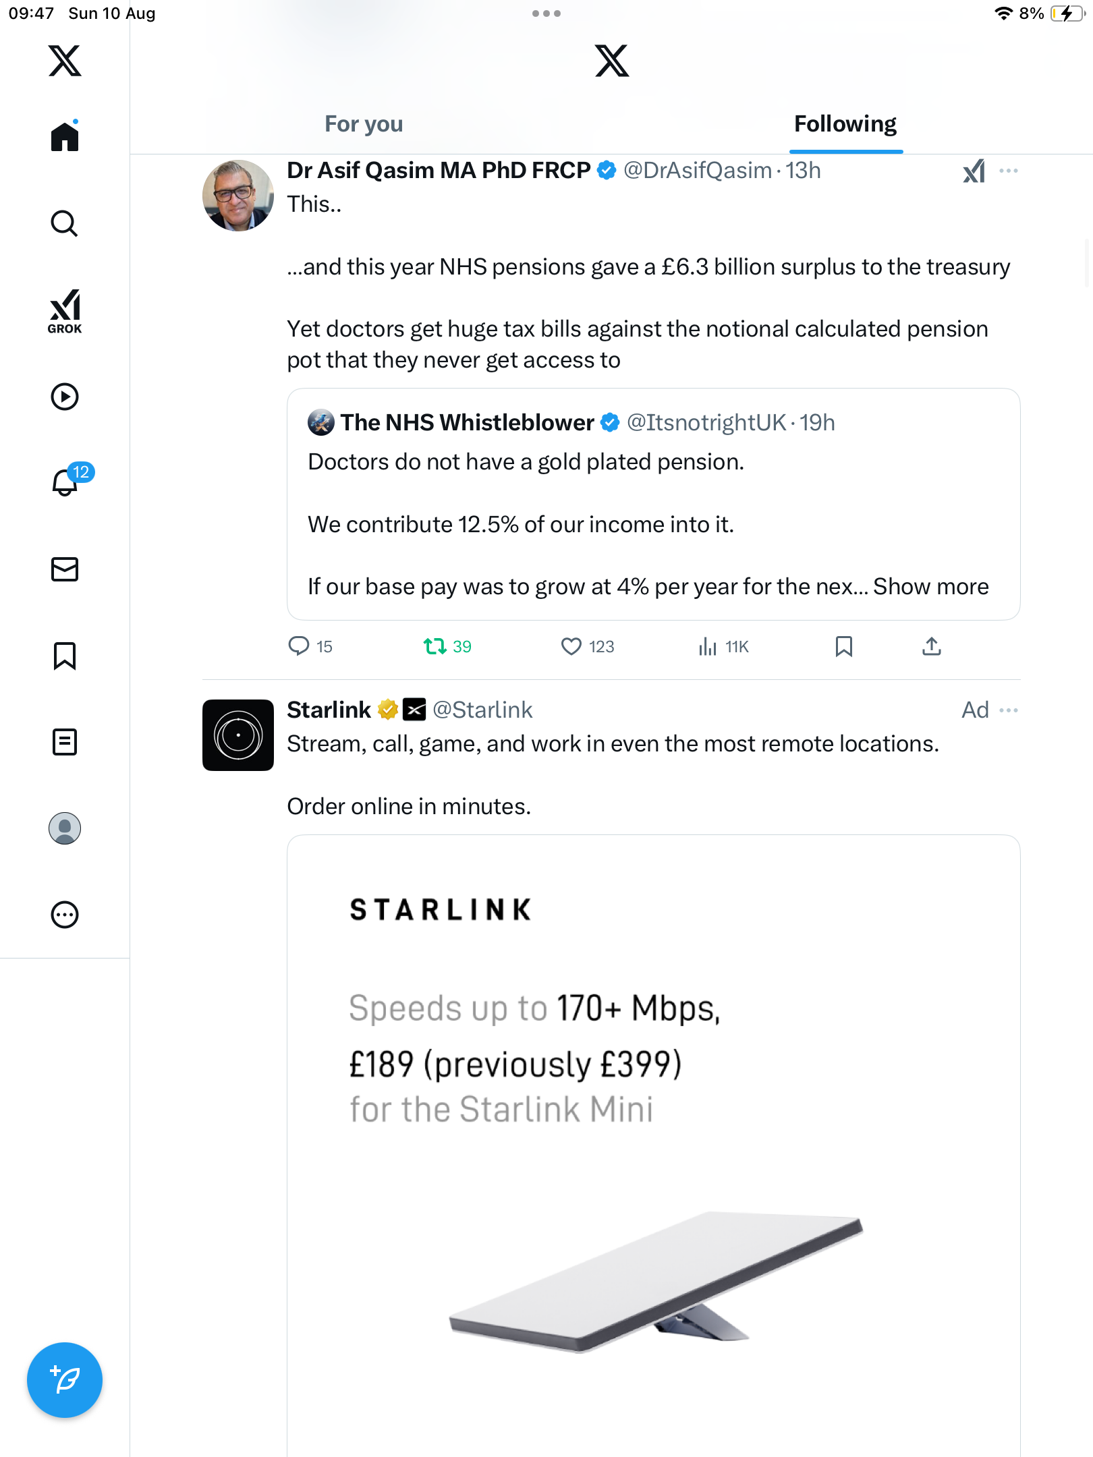This screenshot has height=1457, width=1093.
Task: Open the sidebar More circle menu
Action: coord(65,915)
